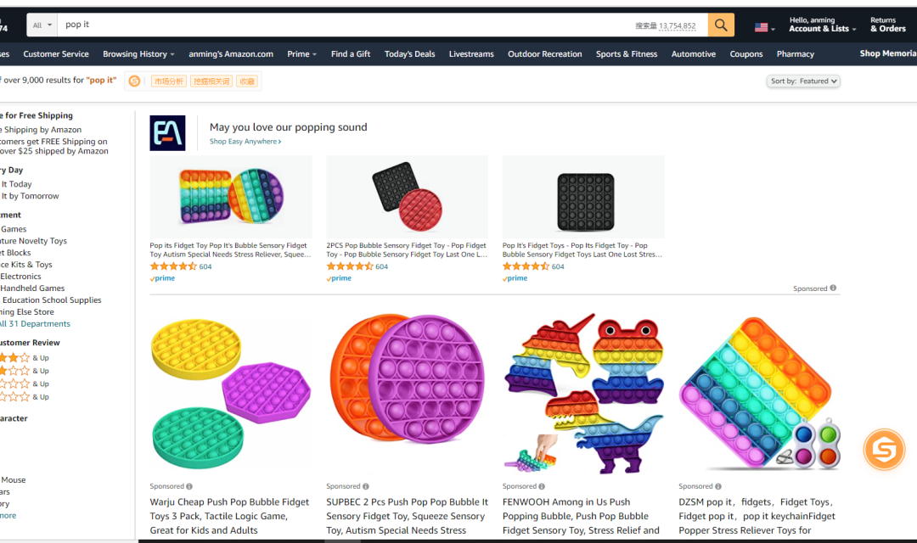Image resolution: width=917 pixels, height=543 pixels.
Task: Expand the Account & Lists menu
Action: tap(822, 25)
